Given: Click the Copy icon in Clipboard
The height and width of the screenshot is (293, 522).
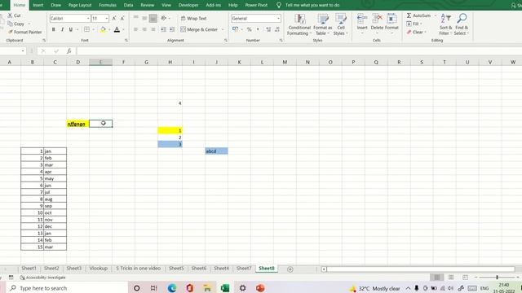Looking at the screenshot, I should [10, 24].
